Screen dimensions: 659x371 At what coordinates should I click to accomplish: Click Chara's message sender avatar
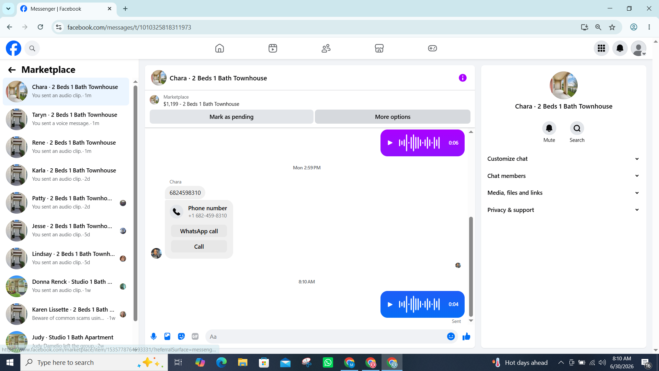(x=156, y=254)
